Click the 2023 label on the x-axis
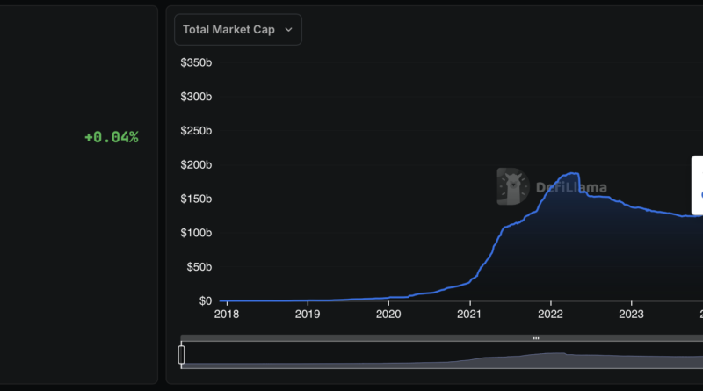 click(631, 314)
